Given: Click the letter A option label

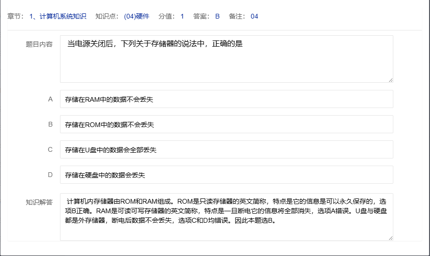Looking at the screenshot, I should point(50,99).
